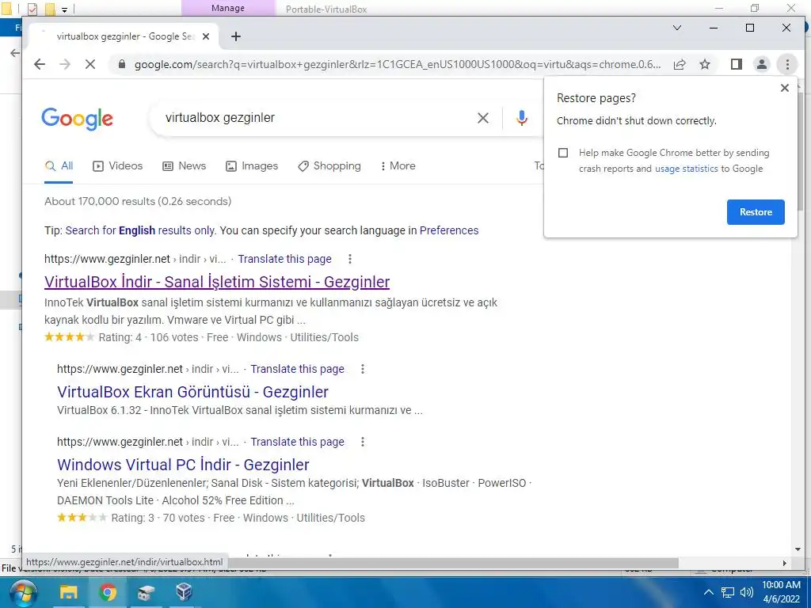
Task: Open Windows Virtual PC İndir result
Action: pos(183,465)
